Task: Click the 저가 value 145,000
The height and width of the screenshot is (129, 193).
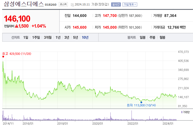Action: [110, 27]
